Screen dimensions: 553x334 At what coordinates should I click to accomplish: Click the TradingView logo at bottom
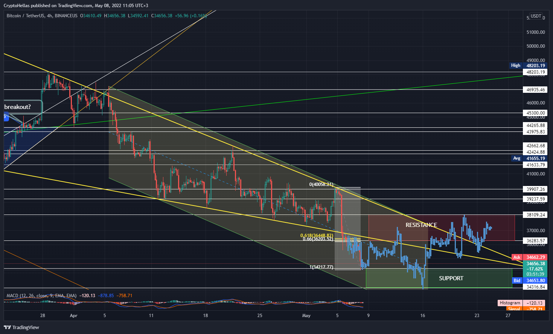pos(21,327)
